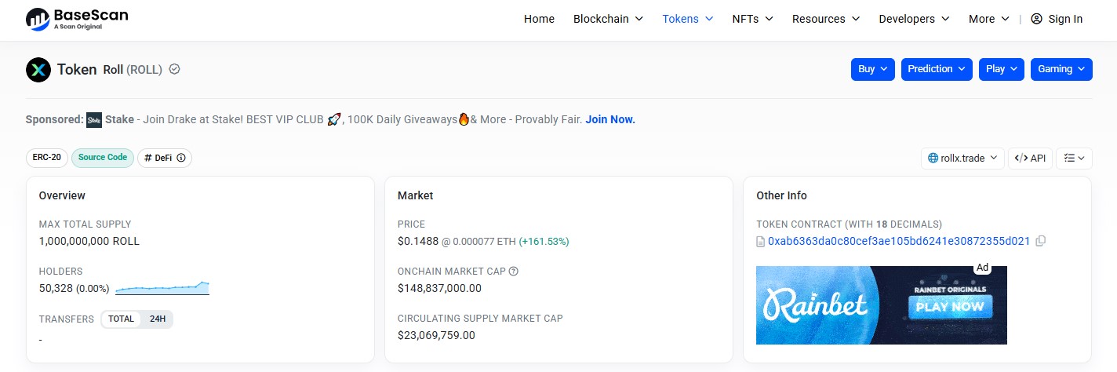
Task: Open the Buy dropdown button
Action: coord(873,69)
